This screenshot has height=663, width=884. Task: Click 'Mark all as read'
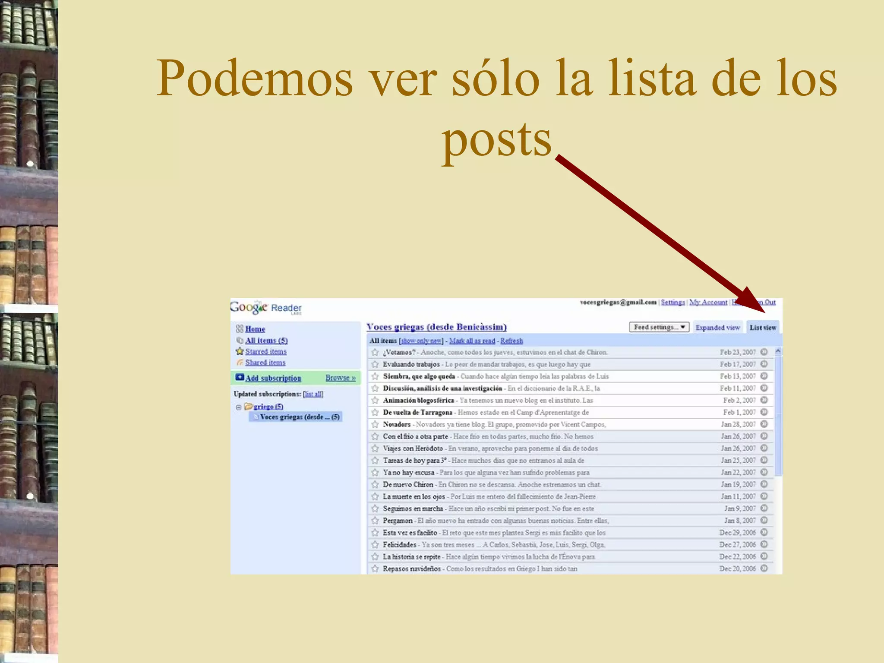pos(472,341)
